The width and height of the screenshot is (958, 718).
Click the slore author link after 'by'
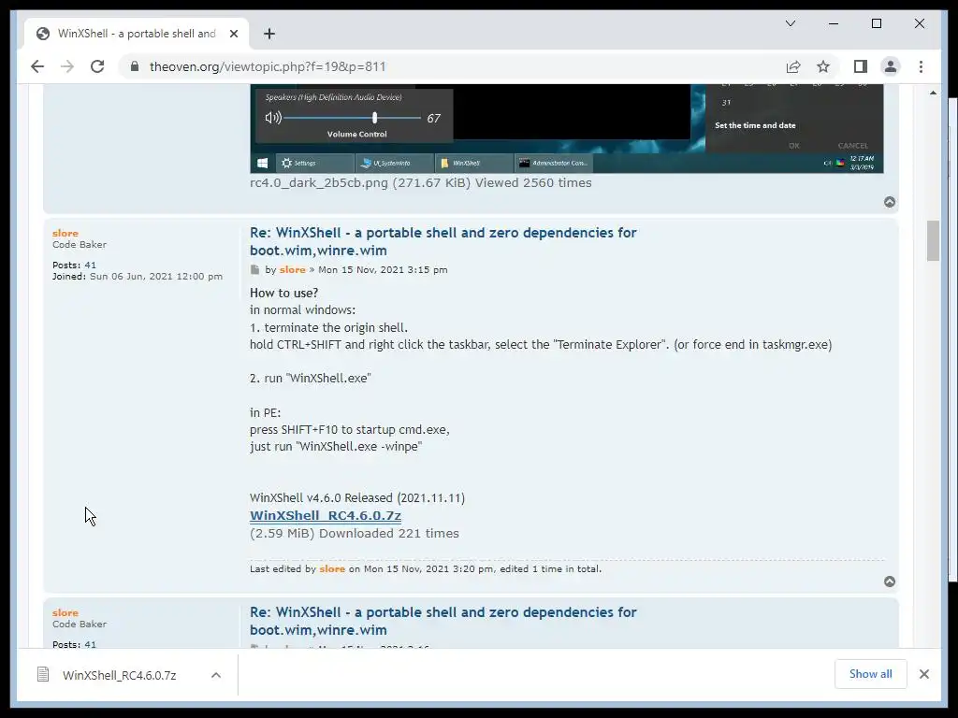pyautogui.click(x=292, y=270)
